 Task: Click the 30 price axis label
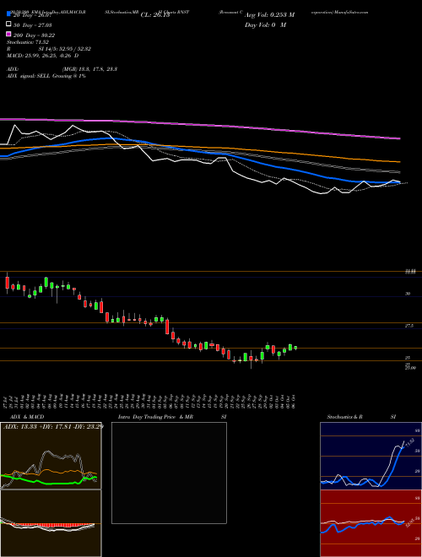(x=408, y=294)
